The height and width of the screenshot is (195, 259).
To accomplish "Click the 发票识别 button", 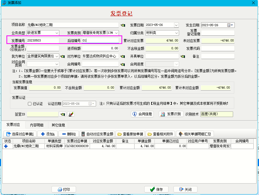I will pos(171,114).
